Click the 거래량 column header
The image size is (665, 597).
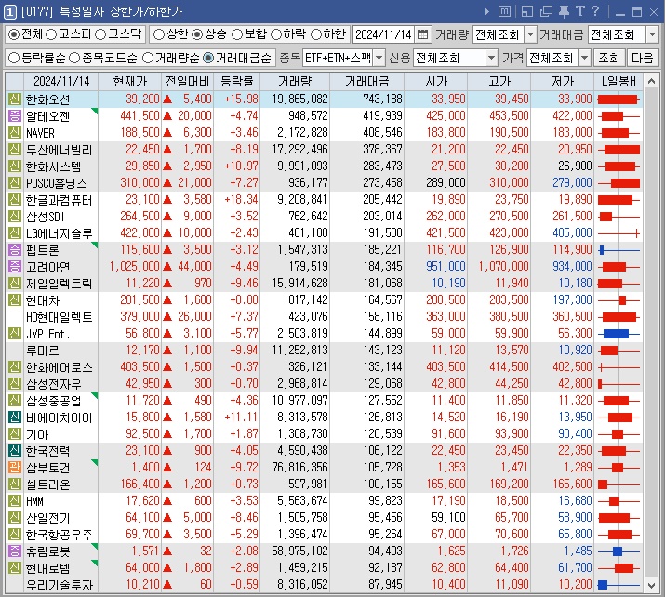(x=295, y=82)
